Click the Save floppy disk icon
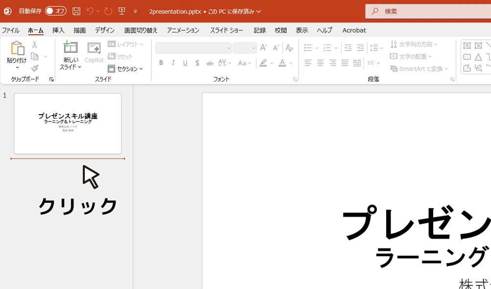The height and width of the screenshot is (289, 491). [x=76, y=11]
